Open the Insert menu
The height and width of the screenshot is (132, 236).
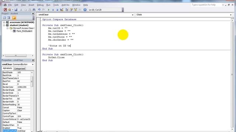click(31, 5)
